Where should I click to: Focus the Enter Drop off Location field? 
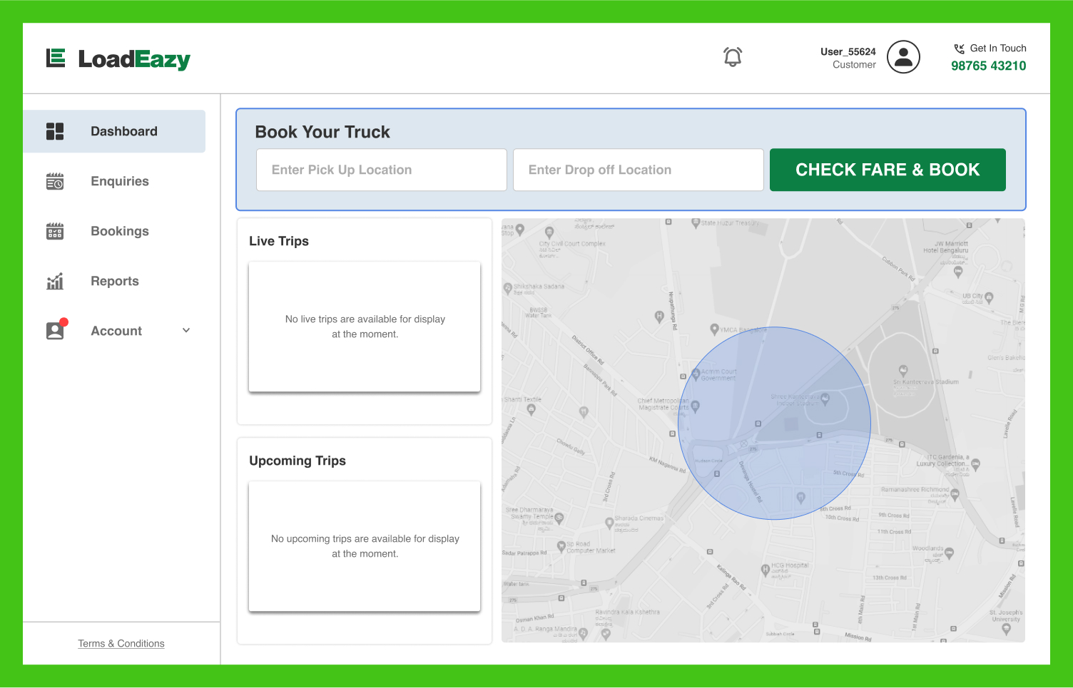[639, 170]
